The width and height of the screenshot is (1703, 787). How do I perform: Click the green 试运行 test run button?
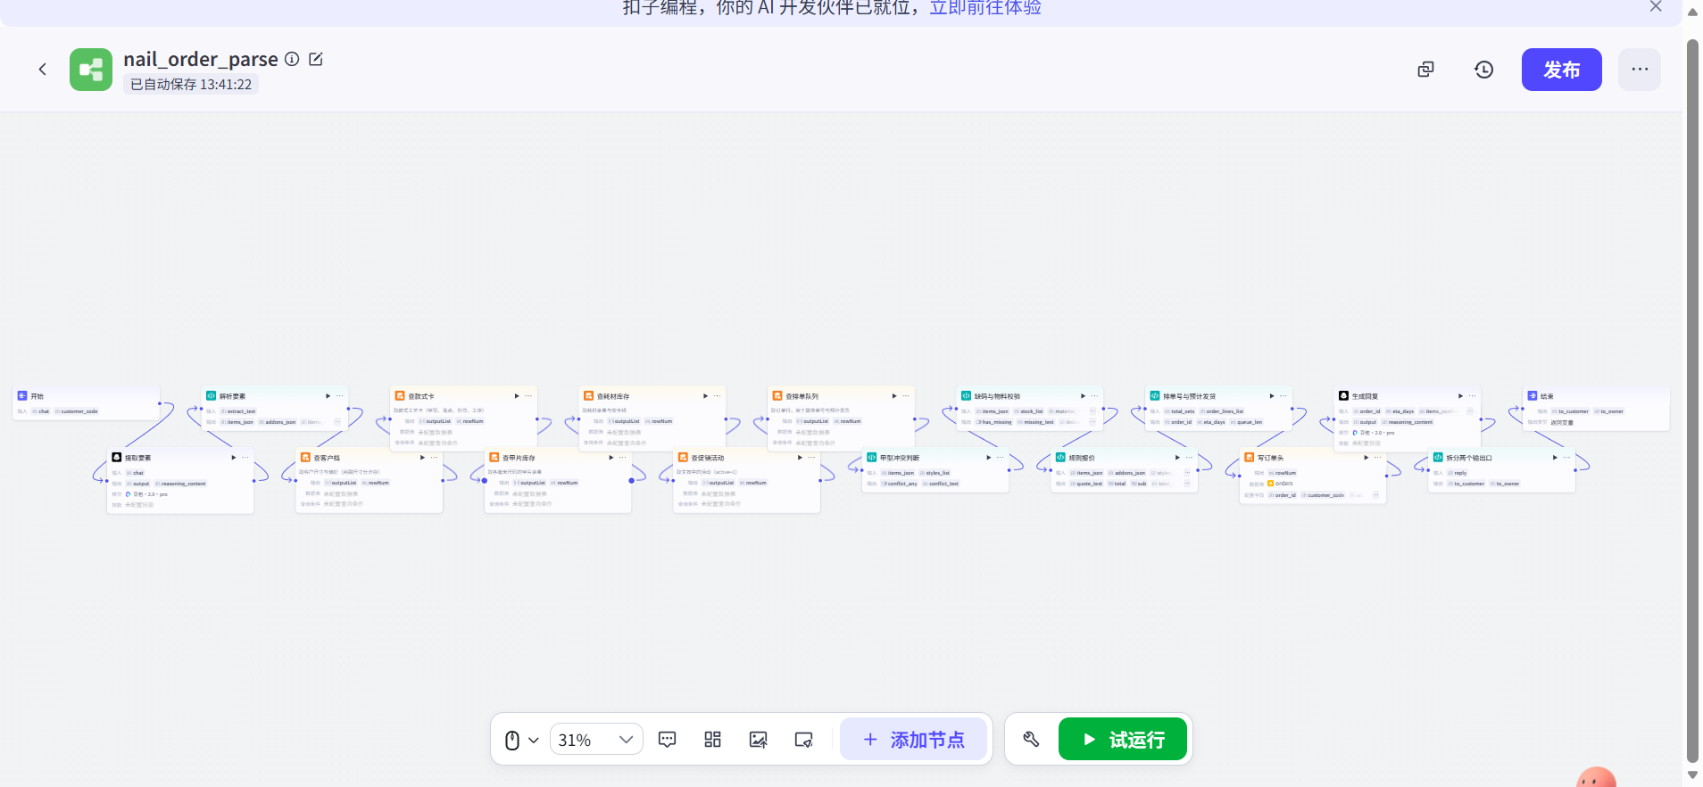point(1123,740)
